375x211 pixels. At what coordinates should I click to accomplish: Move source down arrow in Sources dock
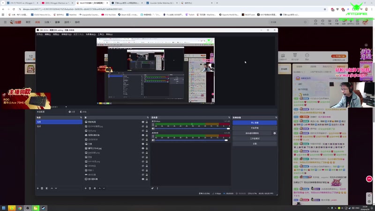coord(104,188)
